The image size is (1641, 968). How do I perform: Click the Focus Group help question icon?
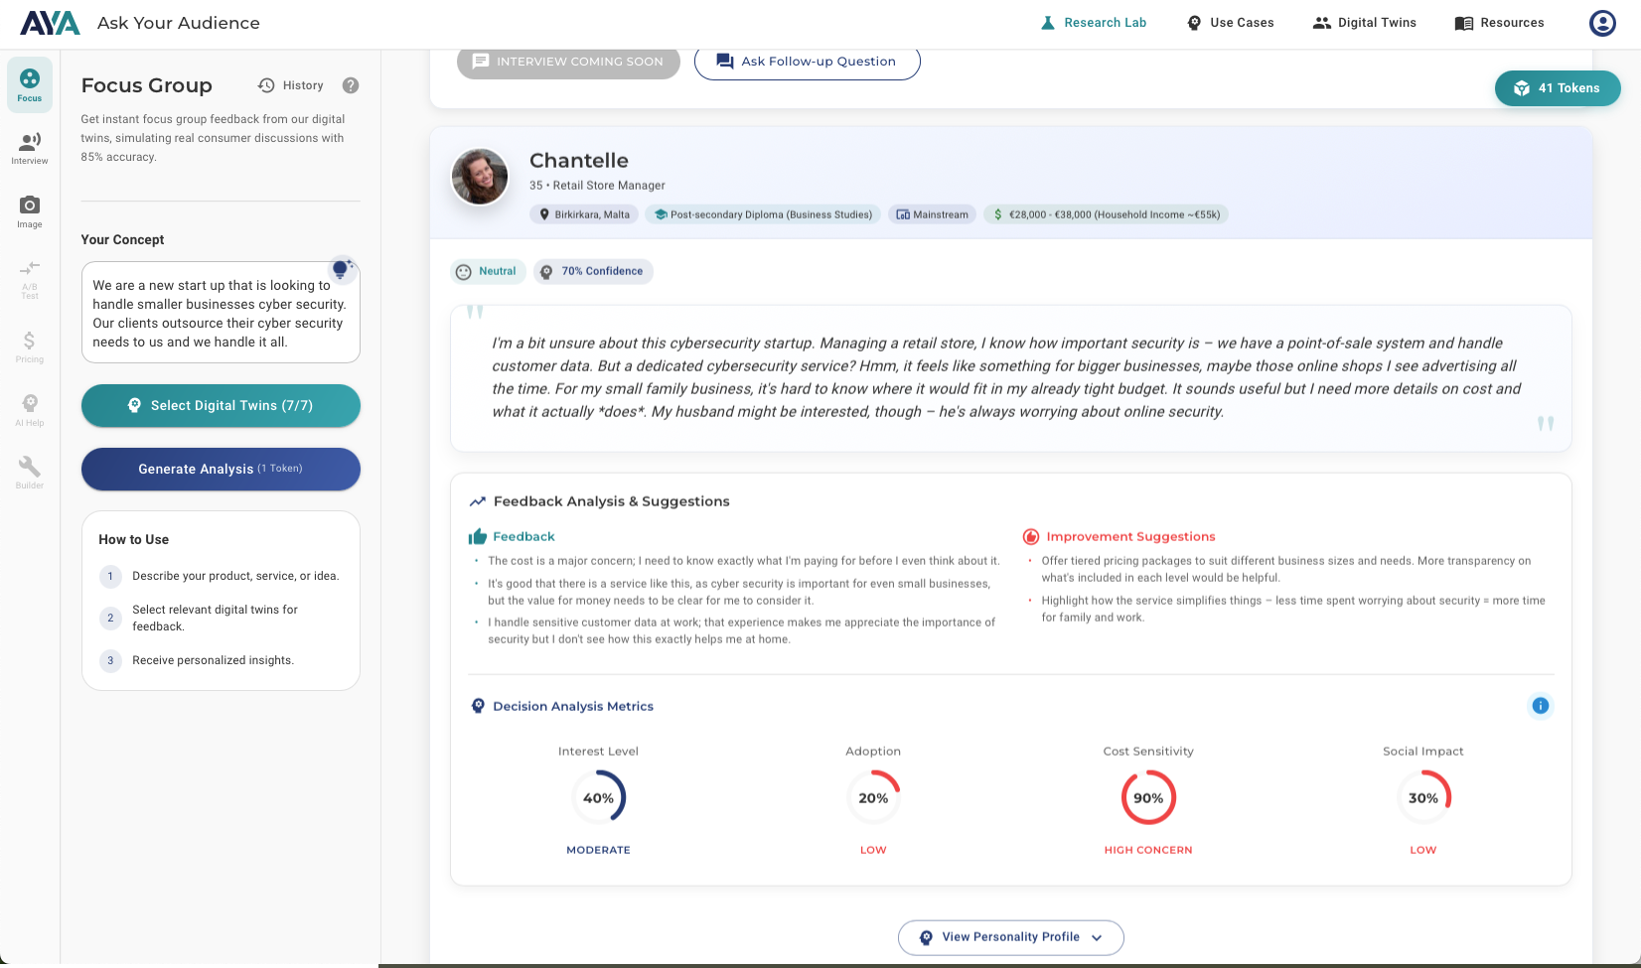[x=351, y=85]
